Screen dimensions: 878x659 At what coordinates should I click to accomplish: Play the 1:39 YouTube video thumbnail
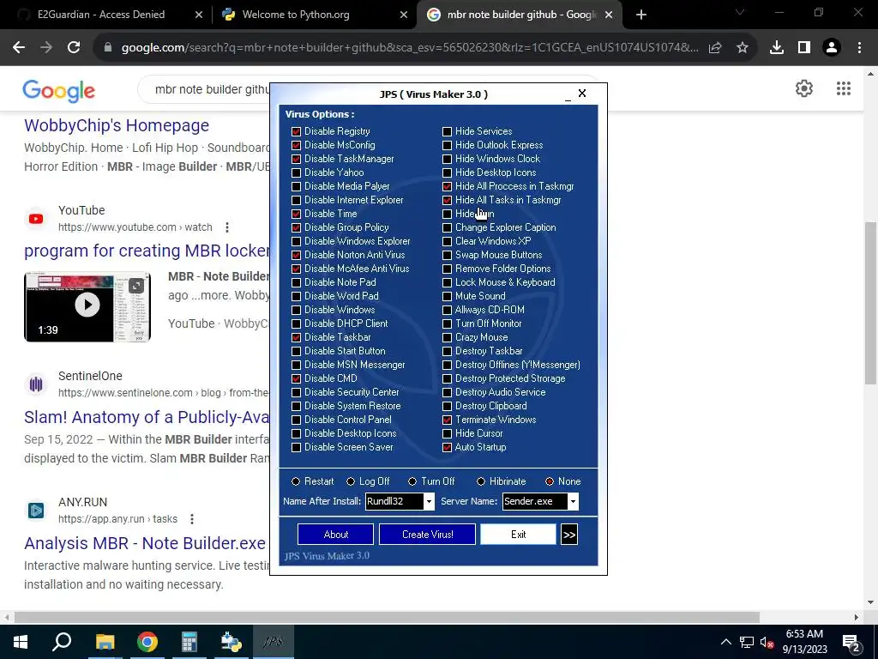click(x=87, y=306)
